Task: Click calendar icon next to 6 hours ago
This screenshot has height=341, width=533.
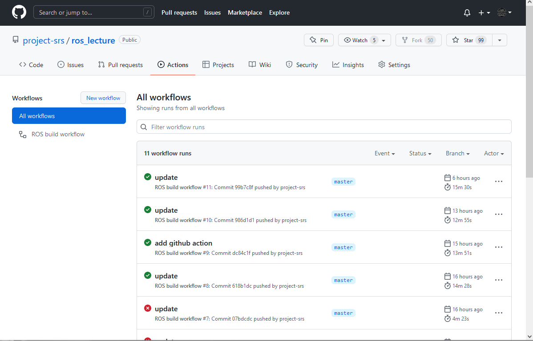Action: coord(447,178)
